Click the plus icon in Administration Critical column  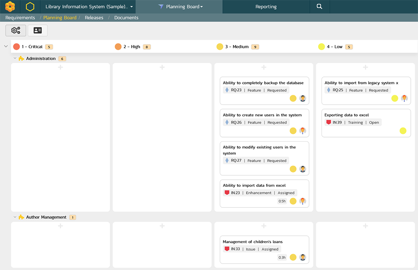tap(60, 67)
